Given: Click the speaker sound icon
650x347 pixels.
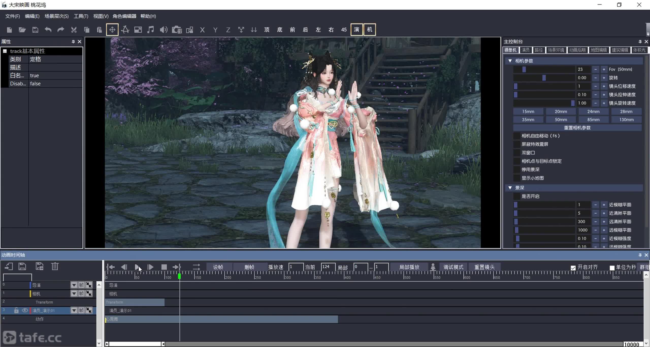Looking at the screenshot, I should [x=164, y=30].
